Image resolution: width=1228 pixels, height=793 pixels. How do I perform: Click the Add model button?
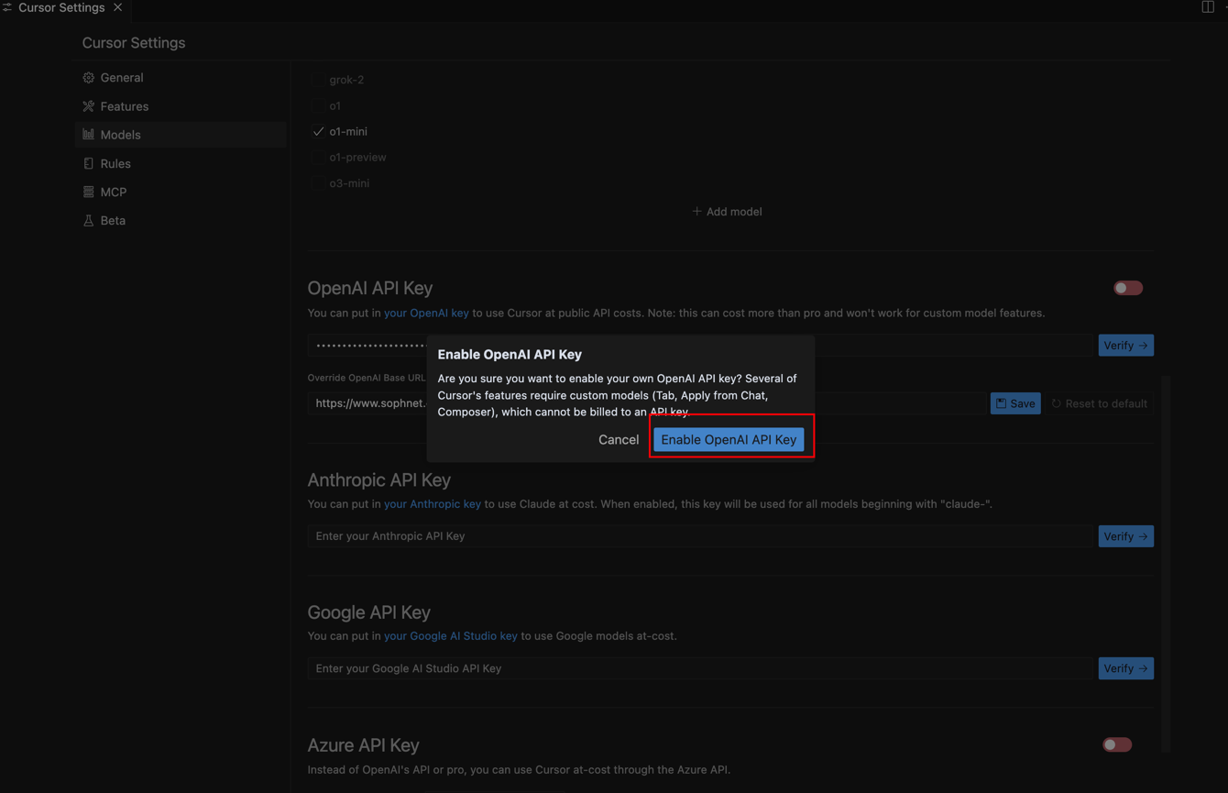click(x=727, y=212)
